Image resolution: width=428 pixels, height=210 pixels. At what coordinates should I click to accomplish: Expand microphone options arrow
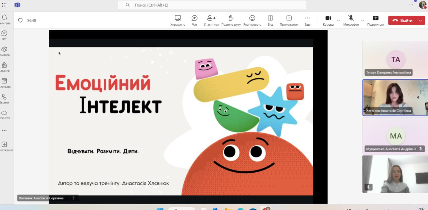(362, 20)
